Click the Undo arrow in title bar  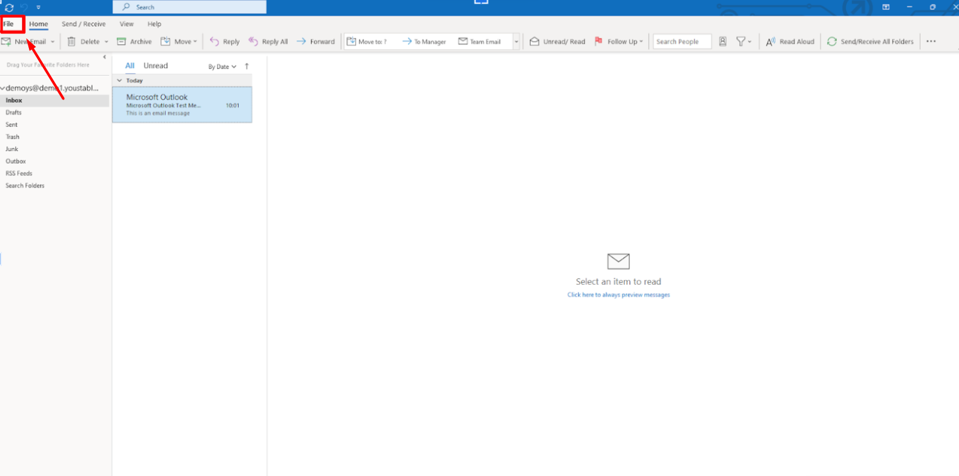pos(25,7)
